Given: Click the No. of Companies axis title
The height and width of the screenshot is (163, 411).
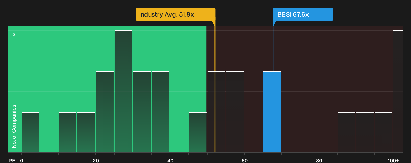Looking at the screenshot, I should [14, 126].
